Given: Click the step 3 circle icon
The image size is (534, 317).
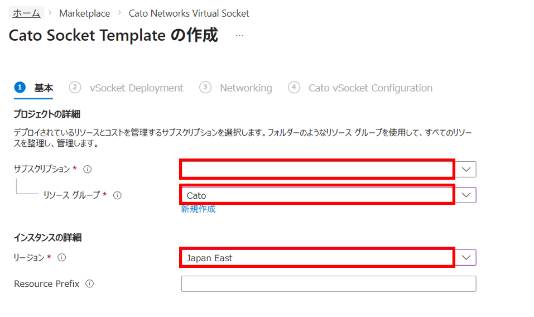Looking at the screenshot, I should 205,88.
